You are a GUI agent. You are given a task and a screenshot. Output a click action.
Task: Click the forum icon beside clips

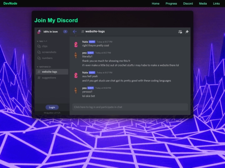(39, 46)
